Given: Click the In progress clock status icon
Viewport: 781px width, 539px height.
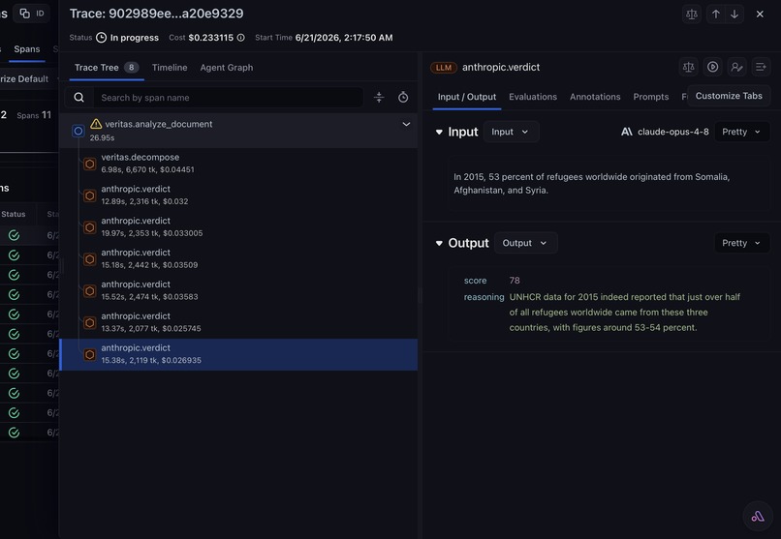Looking at the screenshot, I should 101,38.
